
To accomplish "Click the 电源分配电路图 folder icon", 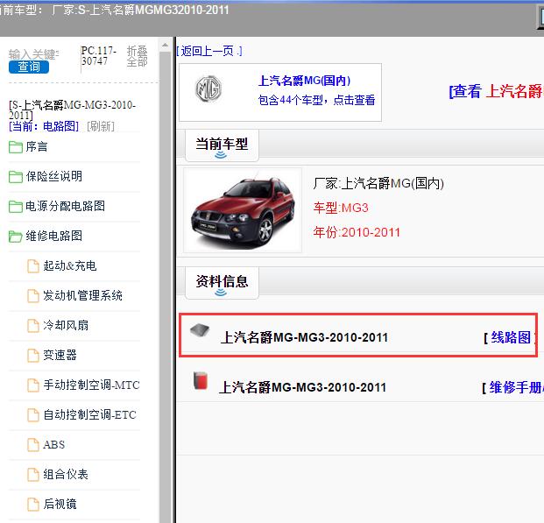I will (x=16, y=207).
